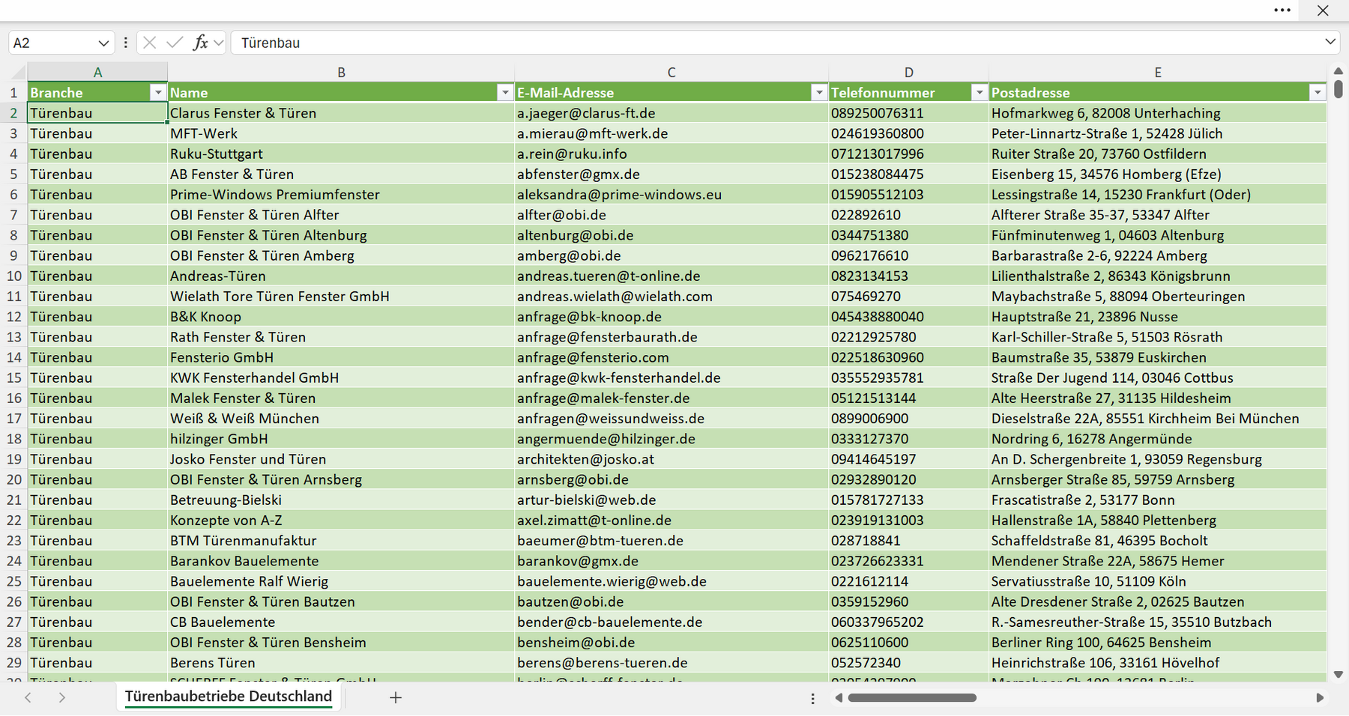
Task: Click the horizontal scrollbar thumb
Action: [912, 698]
